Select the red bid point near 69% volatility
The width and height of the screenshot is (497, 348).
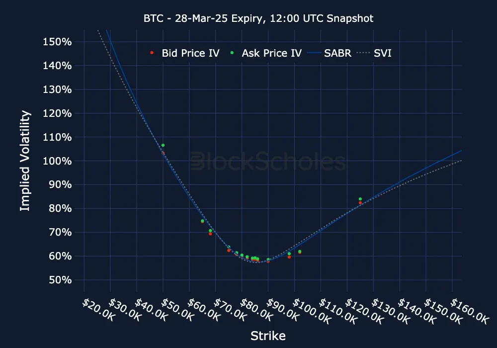pos(210,234)
